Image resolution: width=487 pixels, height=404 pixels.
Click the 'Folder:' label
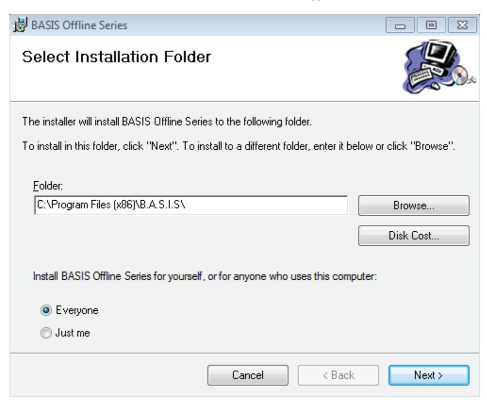48,186
